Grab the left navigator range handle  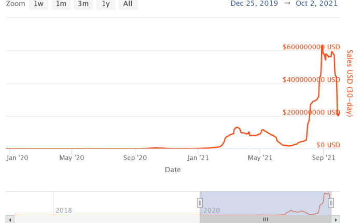[x=200, y=203]
